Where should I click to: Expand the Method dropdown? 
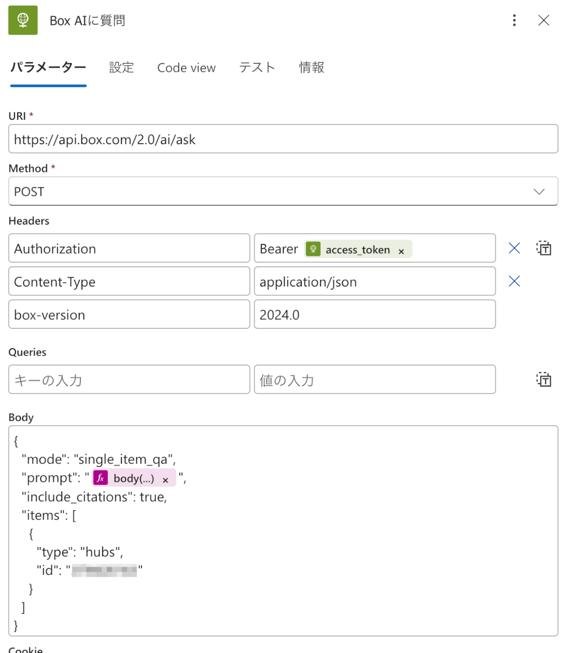pyautogui.click(x=539, y=191)
